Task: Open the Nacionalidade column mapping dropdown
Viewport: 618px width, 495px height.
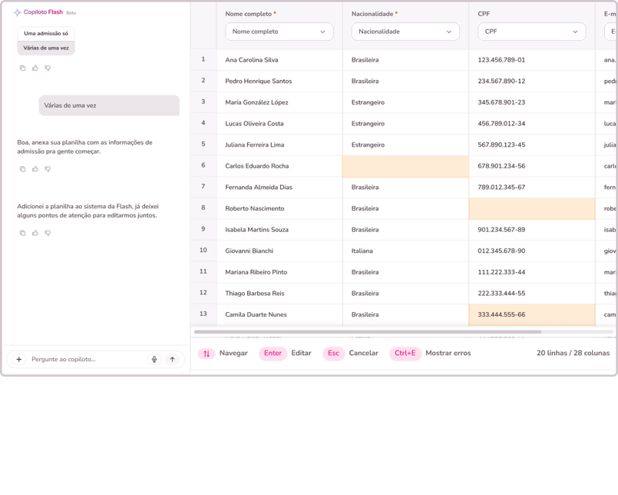Action: coord(405,32)
